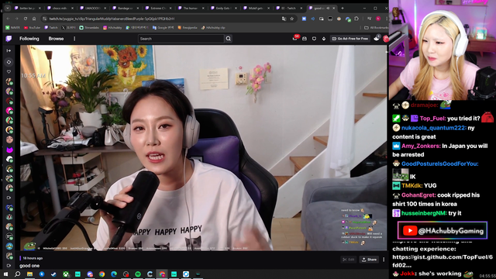Click the browser Home button
The width and height of the screenshot is (496, 279).
(34, 19)
